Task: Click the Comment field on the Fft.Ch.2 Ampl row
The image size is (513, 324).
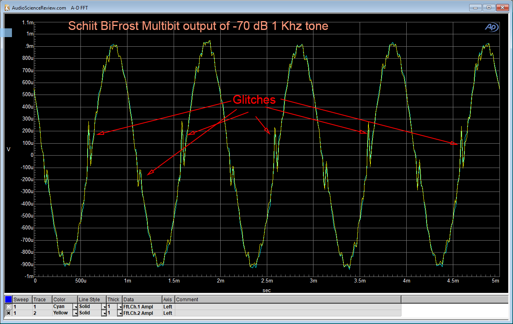Action: [x=288, y=313]
